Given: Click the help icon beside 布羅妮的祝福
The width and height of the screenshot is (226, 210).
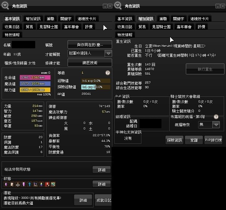Looking at the screenshot, I should click(x=216, y=117).
